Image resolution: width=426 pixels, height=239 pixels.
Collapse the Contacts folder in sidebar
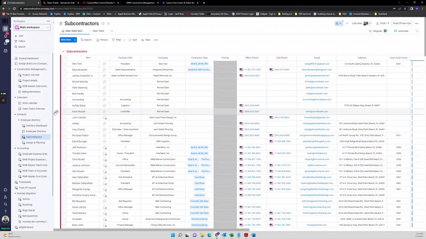15,115
